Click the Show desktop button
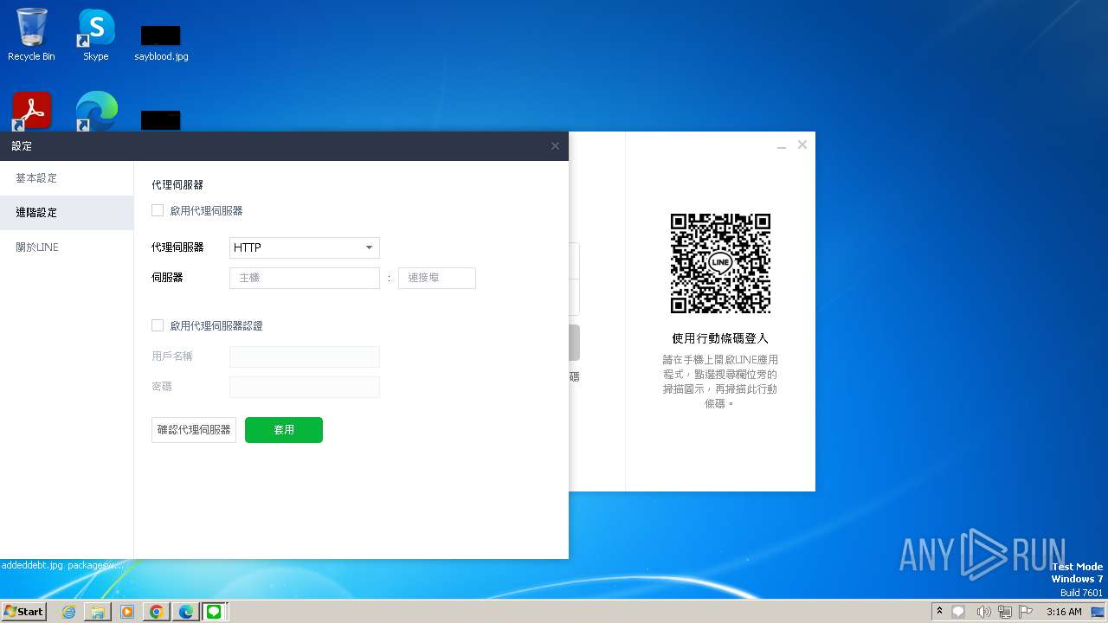The image size is (1108, 623). tap(1098, 612)
